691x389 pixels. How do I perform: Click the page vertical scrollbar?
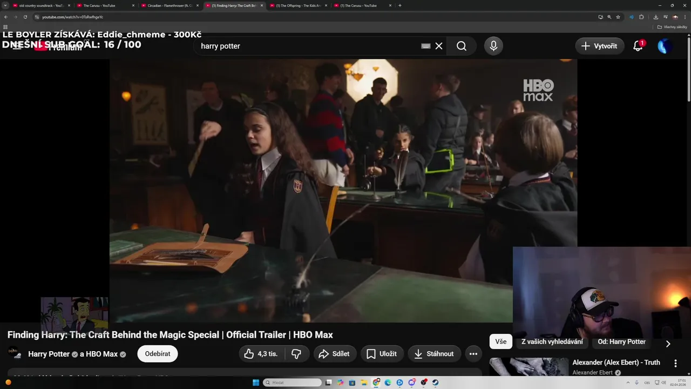coord(688,70)
